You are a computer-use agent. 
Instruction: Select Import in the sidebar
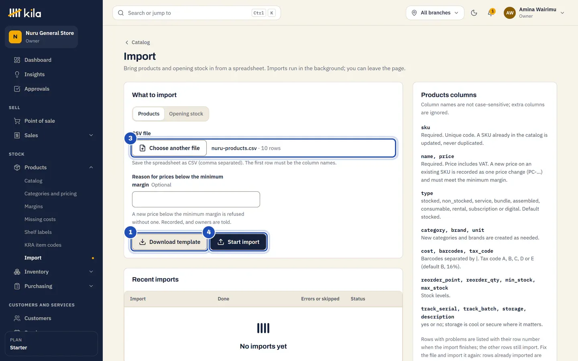pos(33,258)
